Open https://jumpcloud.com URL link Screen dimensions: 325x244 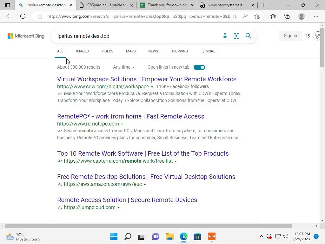point(90,207)
